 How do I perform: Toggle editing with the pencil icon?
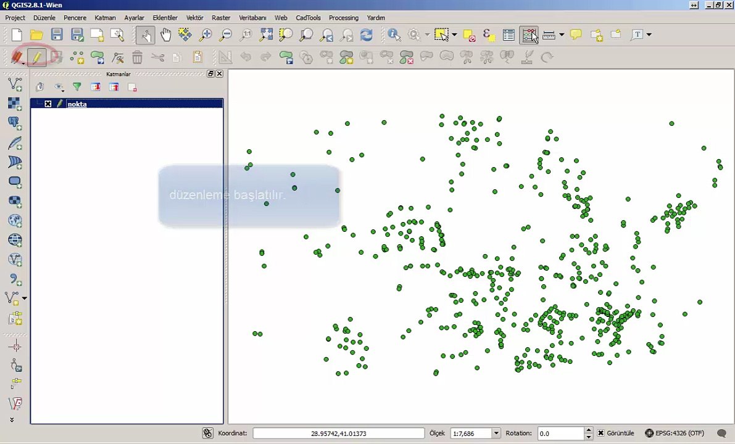(36, 57)
